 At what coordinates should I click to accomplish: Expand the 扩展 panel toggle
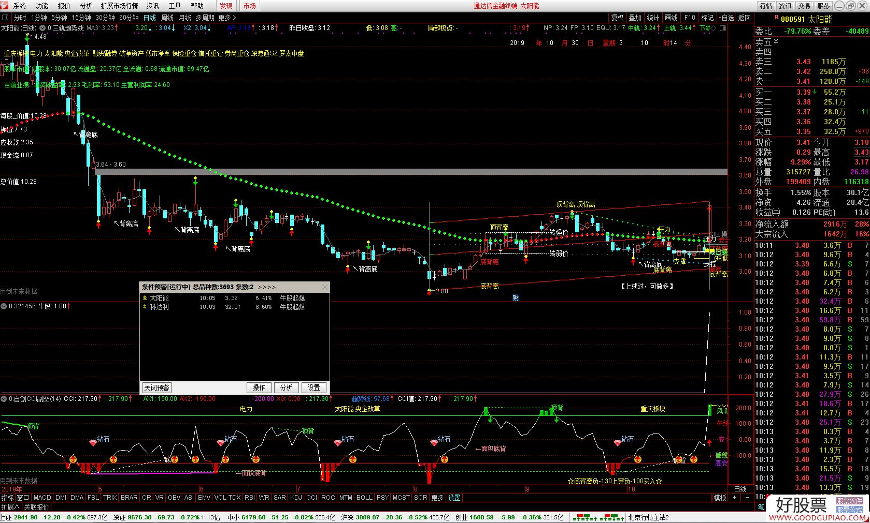pyautogui.click(x=10, y=507)
